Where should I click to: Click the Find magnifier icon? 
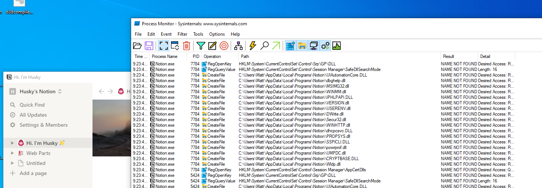264,46
